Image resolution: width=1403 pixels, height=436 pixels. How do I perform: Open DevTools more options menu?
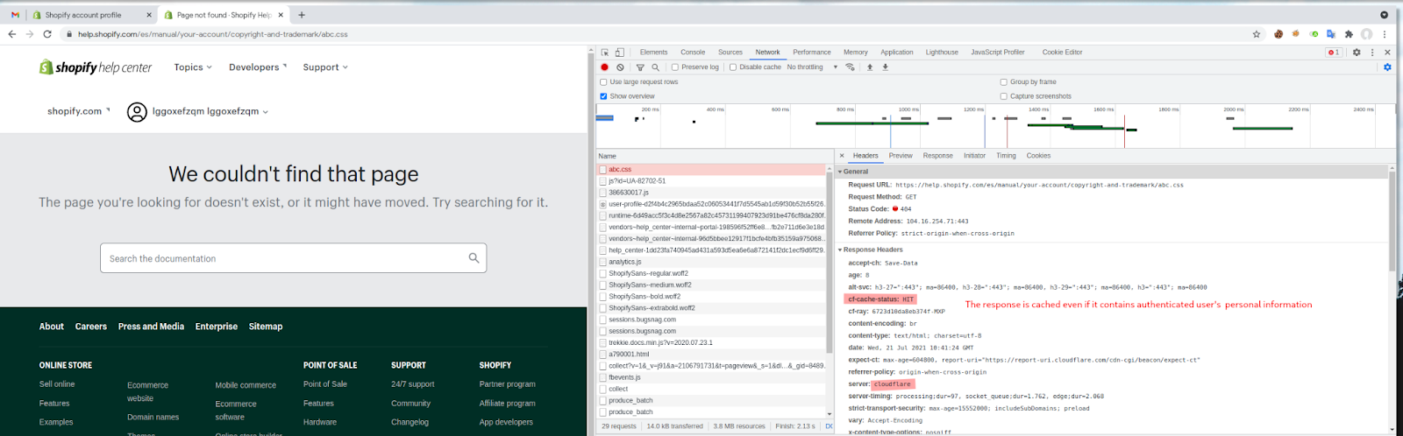click(x=1372, y=53)
